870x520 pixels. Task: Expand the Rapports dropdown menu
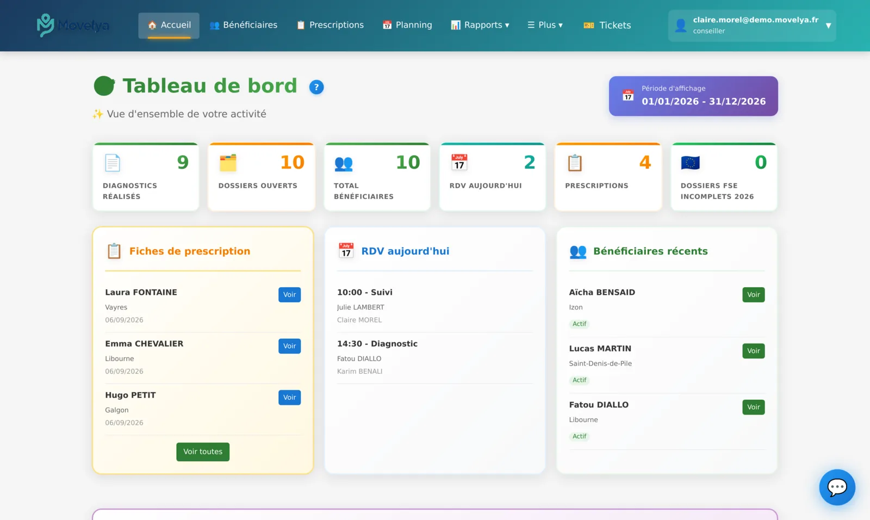(x=480, y=25)
